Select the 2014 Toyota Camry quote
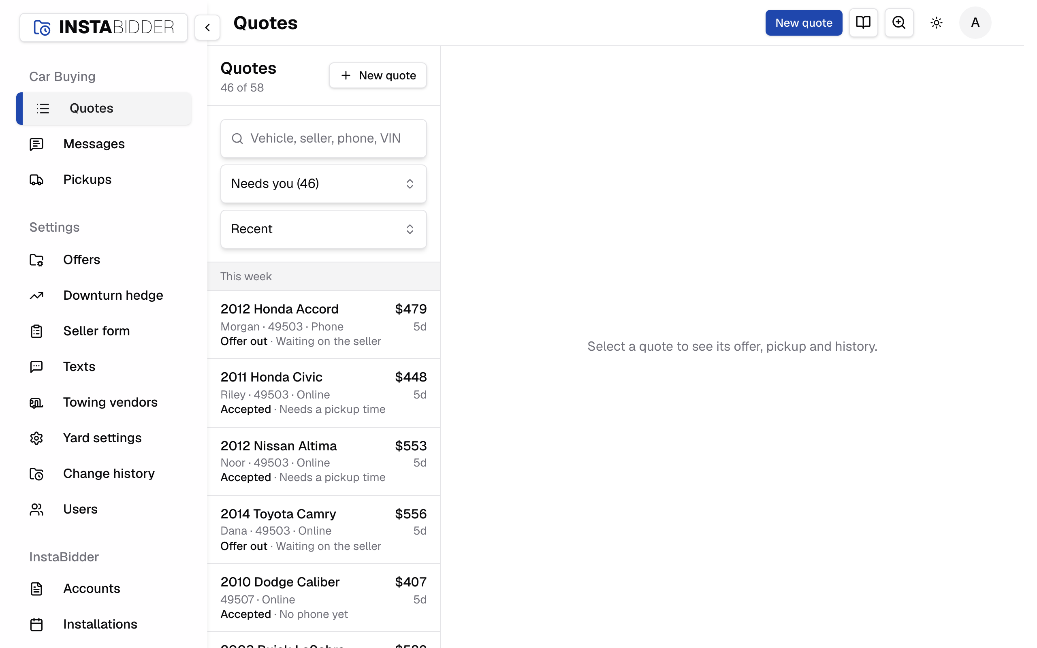 (x=324, y=530)
